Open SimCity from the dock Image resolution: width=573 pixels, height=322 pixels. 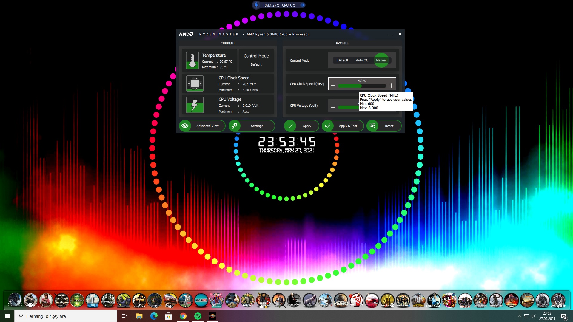(465, 300)
